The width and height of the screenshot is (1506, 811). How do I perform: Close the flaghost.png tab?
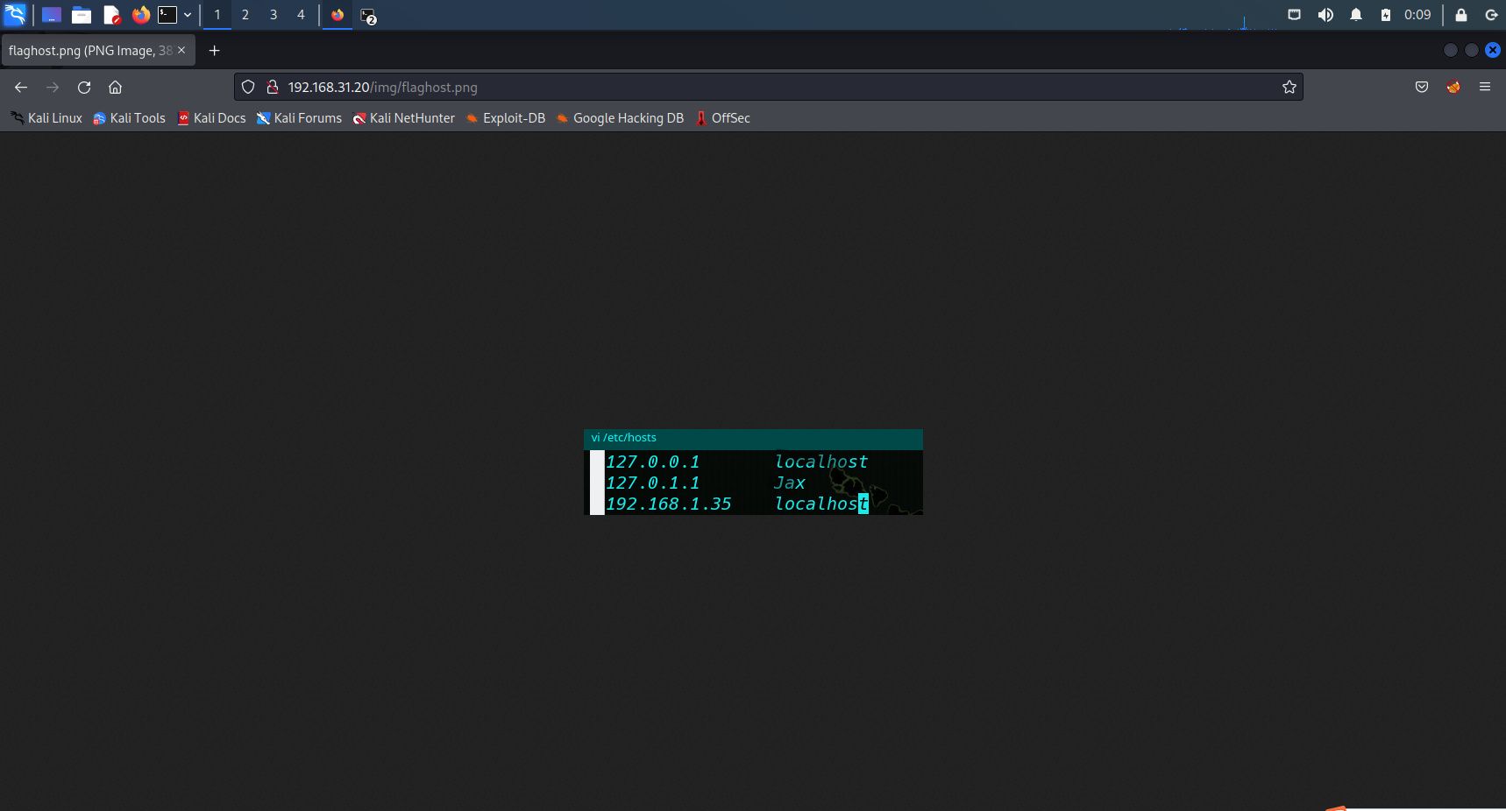[x=181, y=50]
